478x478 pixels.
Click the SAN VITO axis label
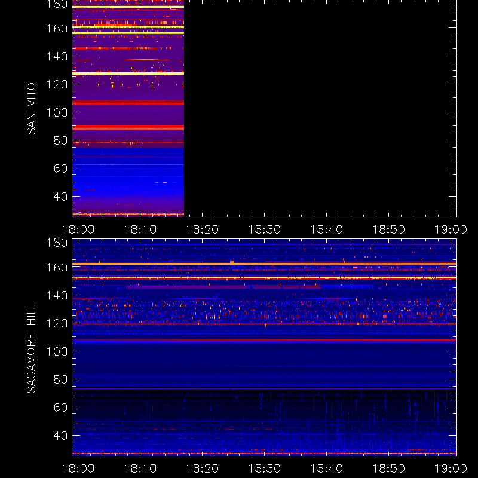31,109
